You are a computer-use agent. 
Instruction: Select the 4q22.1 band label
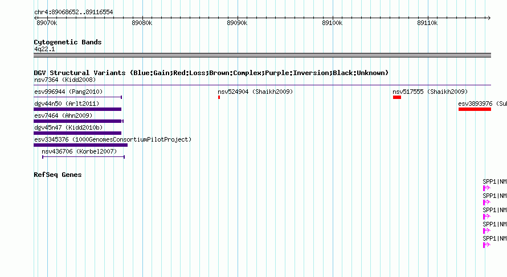(44, 49)
